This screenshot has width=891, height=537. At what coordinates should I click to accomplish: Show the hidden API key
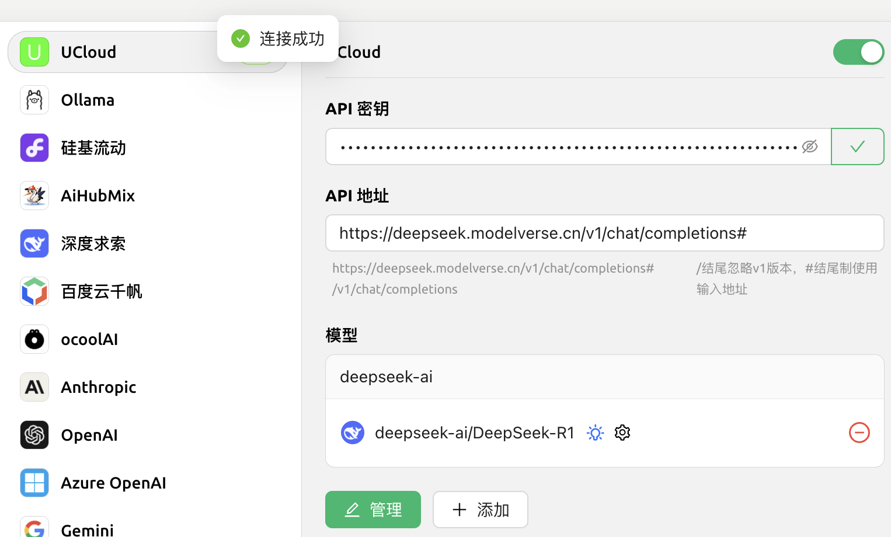810,147
